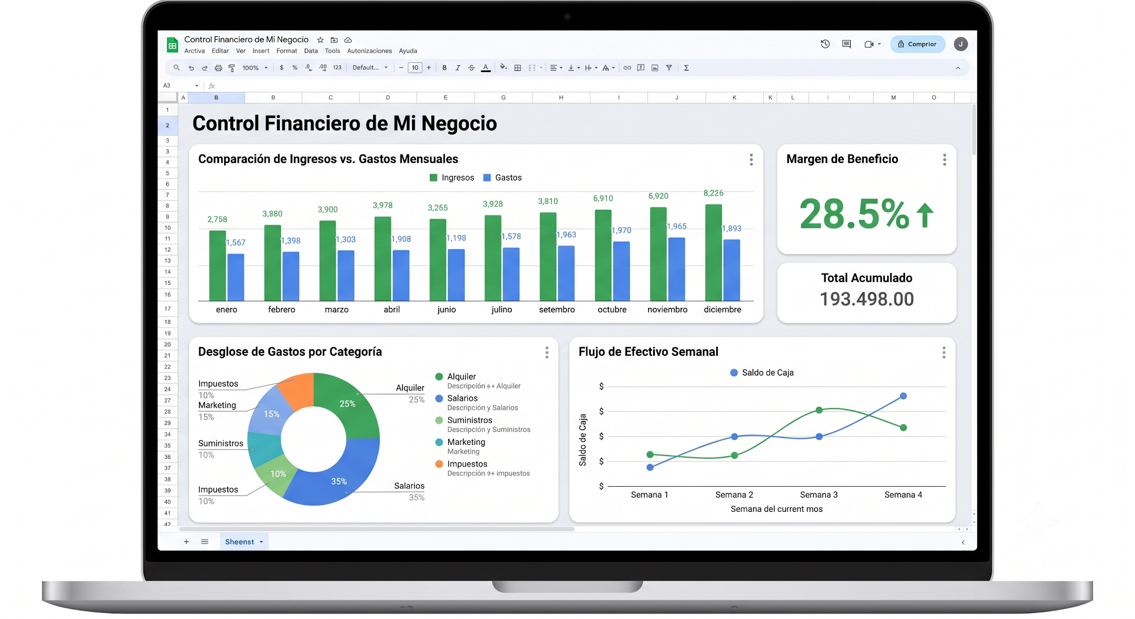Open the 123 number format menu

(337, 68)
